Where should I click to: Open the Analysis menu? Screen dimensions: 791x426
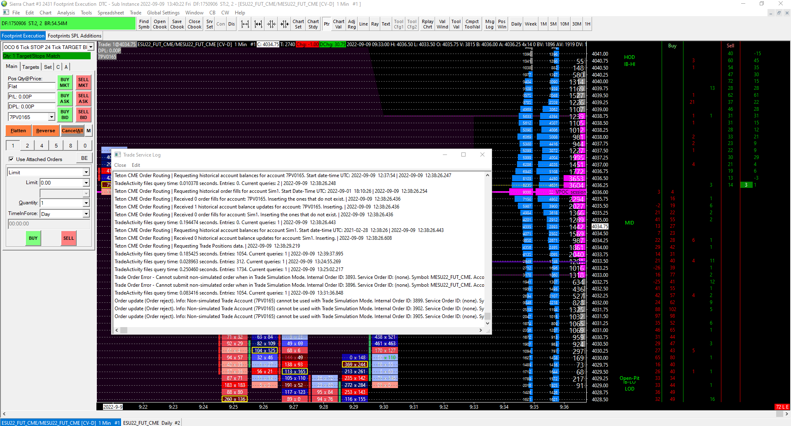click(x=66, y=13)
